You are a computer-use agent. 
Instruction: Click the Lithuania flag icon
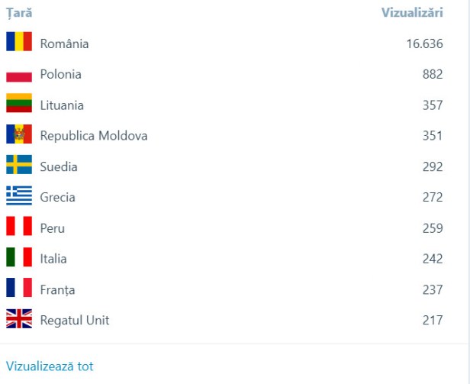pos(19,105)
